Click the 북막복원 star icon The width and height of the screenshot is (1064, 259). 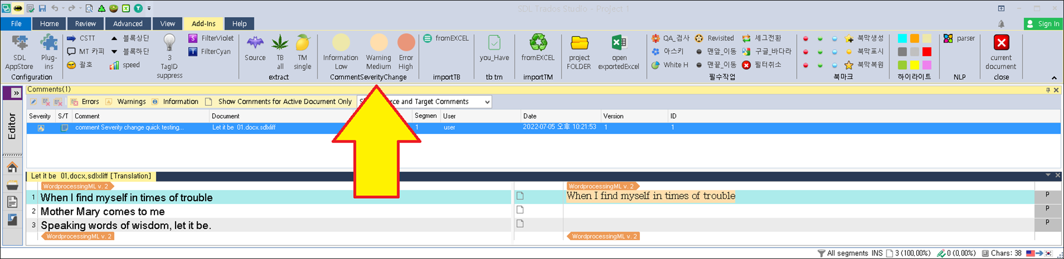849,65
